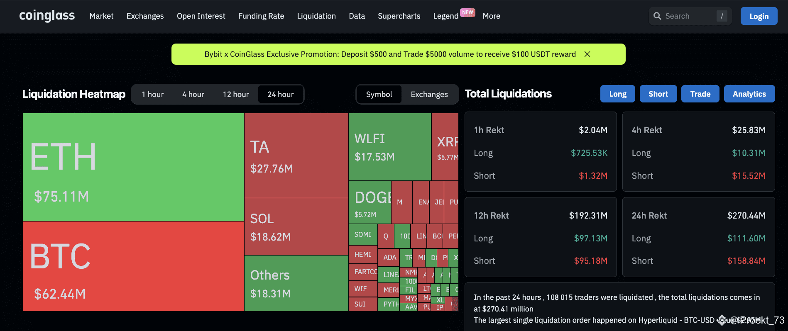Close the Bybit promotion banner
Screen dimensions: 788x331
pyautogui.click(x=587, y=54)
